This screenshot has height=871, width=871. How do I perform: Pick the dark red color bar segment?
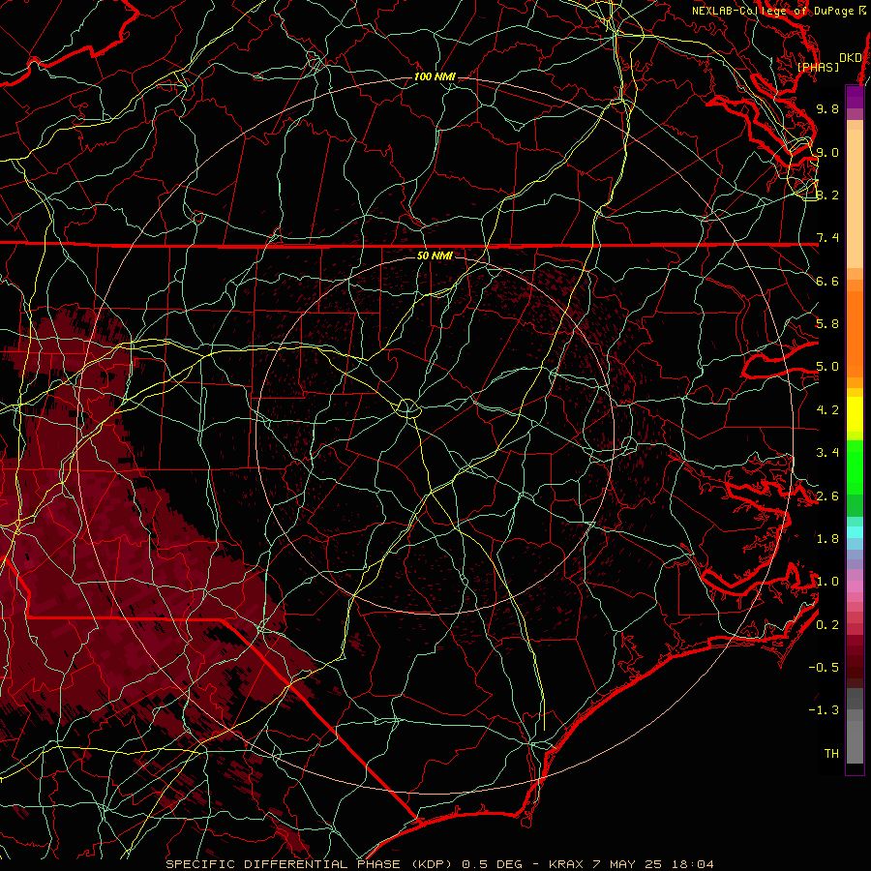pos(855,661)
